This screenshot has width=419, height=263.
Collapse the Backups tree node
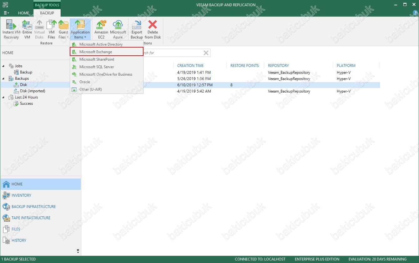(3, 78)
